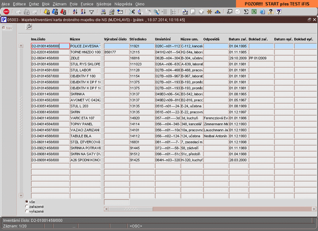Click the orange 'POZOR!!! START přes TEST iFIS' banner
Image resolution: width=318 pixels, height=231 pixels.
pos(277,4)
